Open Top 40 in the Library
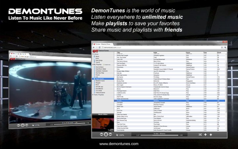The image size is (238, 149). [x=98, y=62]
